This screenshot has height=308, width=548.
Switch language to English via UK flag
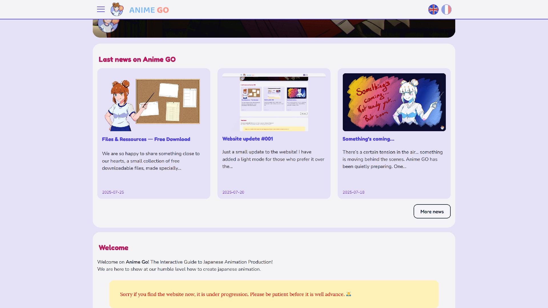click(433, 9)
